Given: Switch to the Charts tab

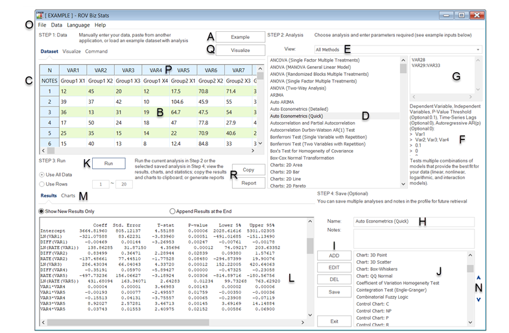Looking at the screenshot, I should 68,195.
